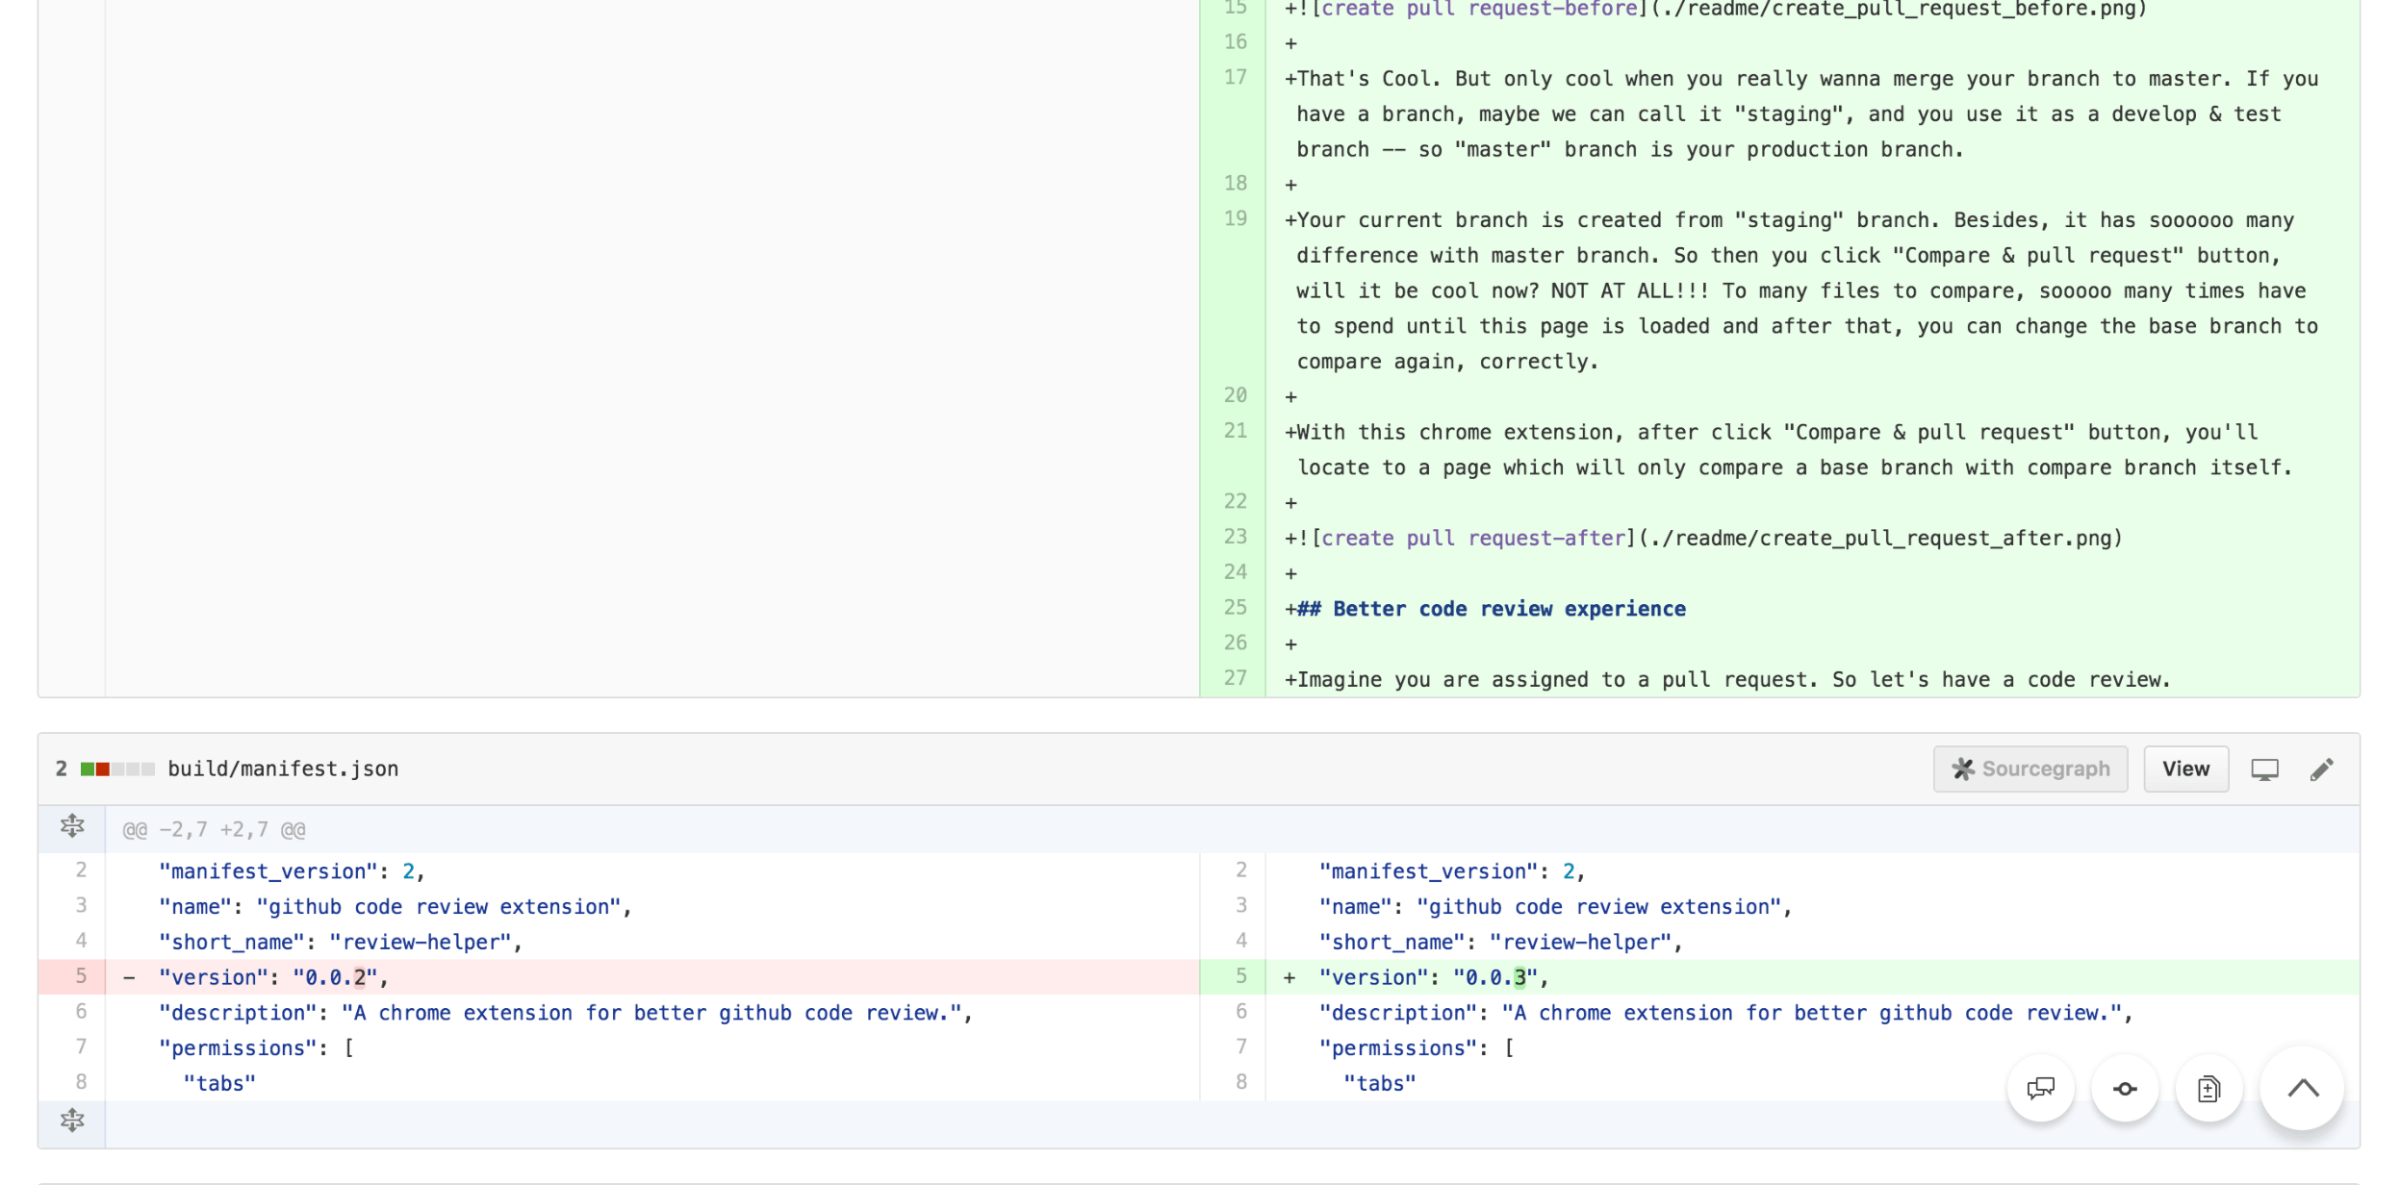2400x1185 pixels.
Task: Click the create pull request-after image link text
Action: coord(1472,538)
